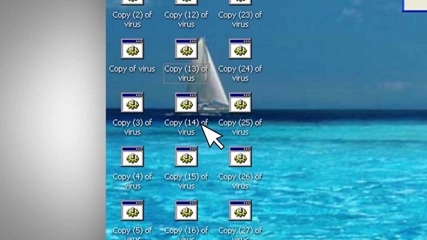Screen dimensions: 427x240
Task: Click the 'Copy (27) of virus' icon
Action: tap(240, 211)
